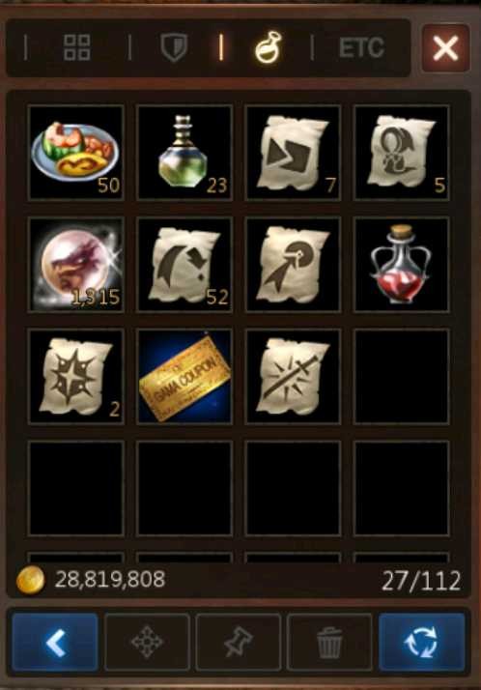Select the scroll with 52 count
The width and height of the screenshot is (481, 690).
(184, 265)
